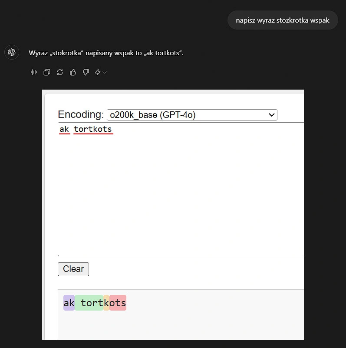The image size is (346, 348).
Task: Open the Encoding o200k_base (GPT-4o) dropdown
Action: pyautogui.click(x=192, y=115)
